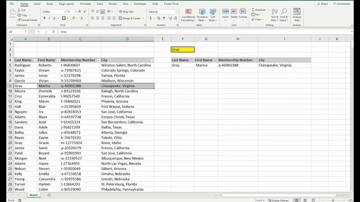Viewport: 360px width, 202px height.
Task: Click Decrease Indent icon
Action: coord(109,18)
